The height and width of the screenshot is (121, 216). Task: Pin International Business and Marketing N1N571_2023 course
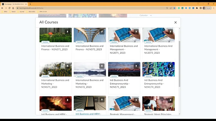click(x=67, y=66)
